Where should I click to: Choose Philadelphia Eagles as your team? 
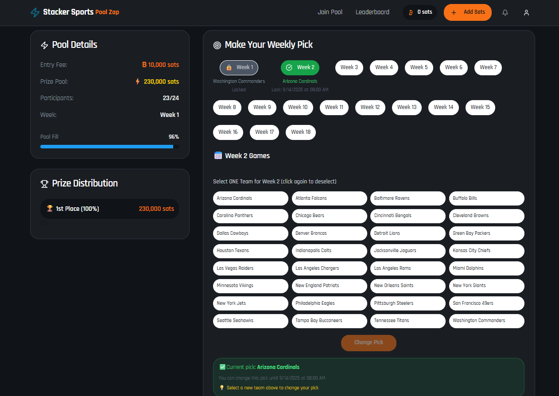(x=329, y=303)
